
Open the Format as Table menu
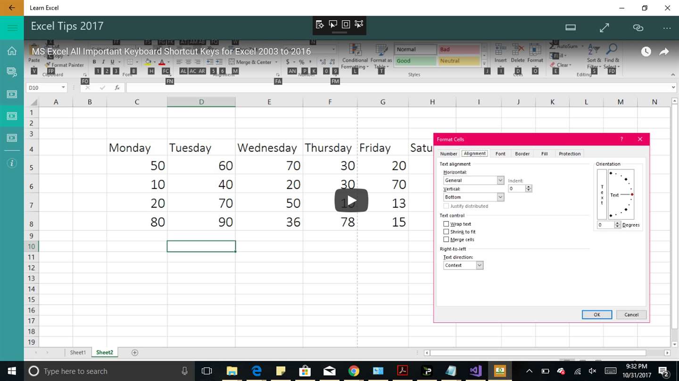(x=381, y=56)
